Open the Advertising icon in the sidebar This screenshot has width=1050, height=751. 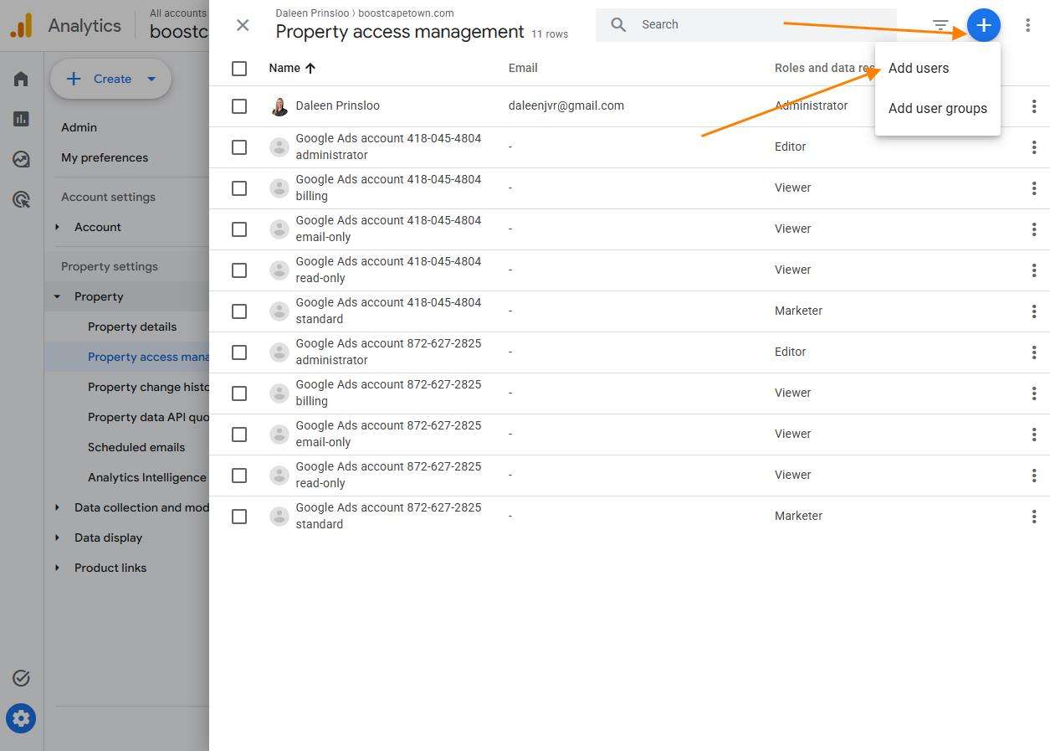(x=21, y=199)
